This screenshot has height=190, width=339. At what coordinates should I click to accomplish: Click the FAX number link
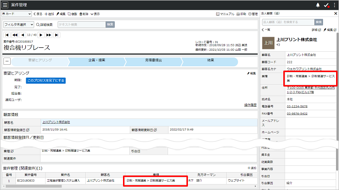click(297, 114)
